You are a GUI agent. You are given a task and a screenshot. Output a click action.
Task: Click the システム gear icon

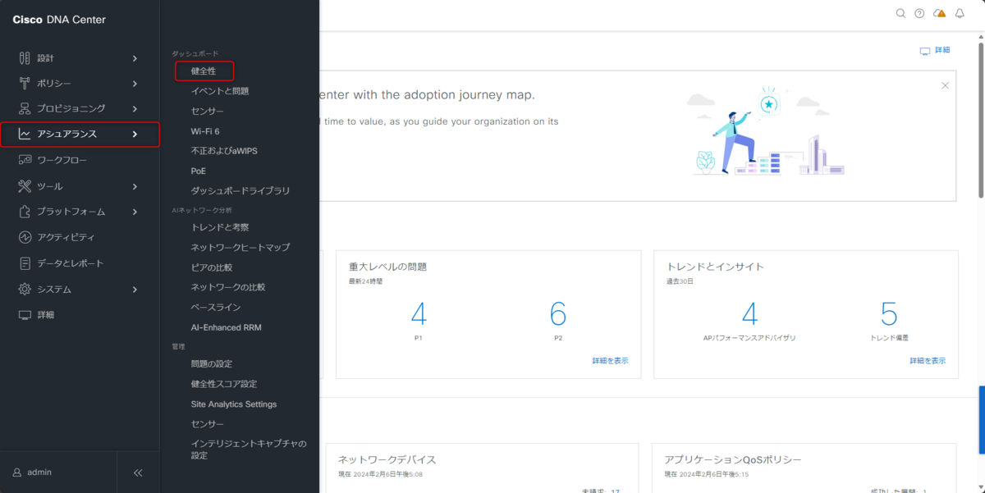click(x=25, y=289)
